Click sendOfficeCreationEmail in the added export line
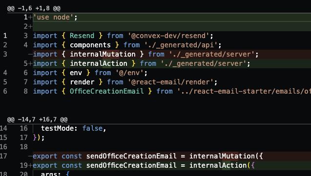Image resolution: width=311 pixels, height=176 pixels. (x=131, y=165)
